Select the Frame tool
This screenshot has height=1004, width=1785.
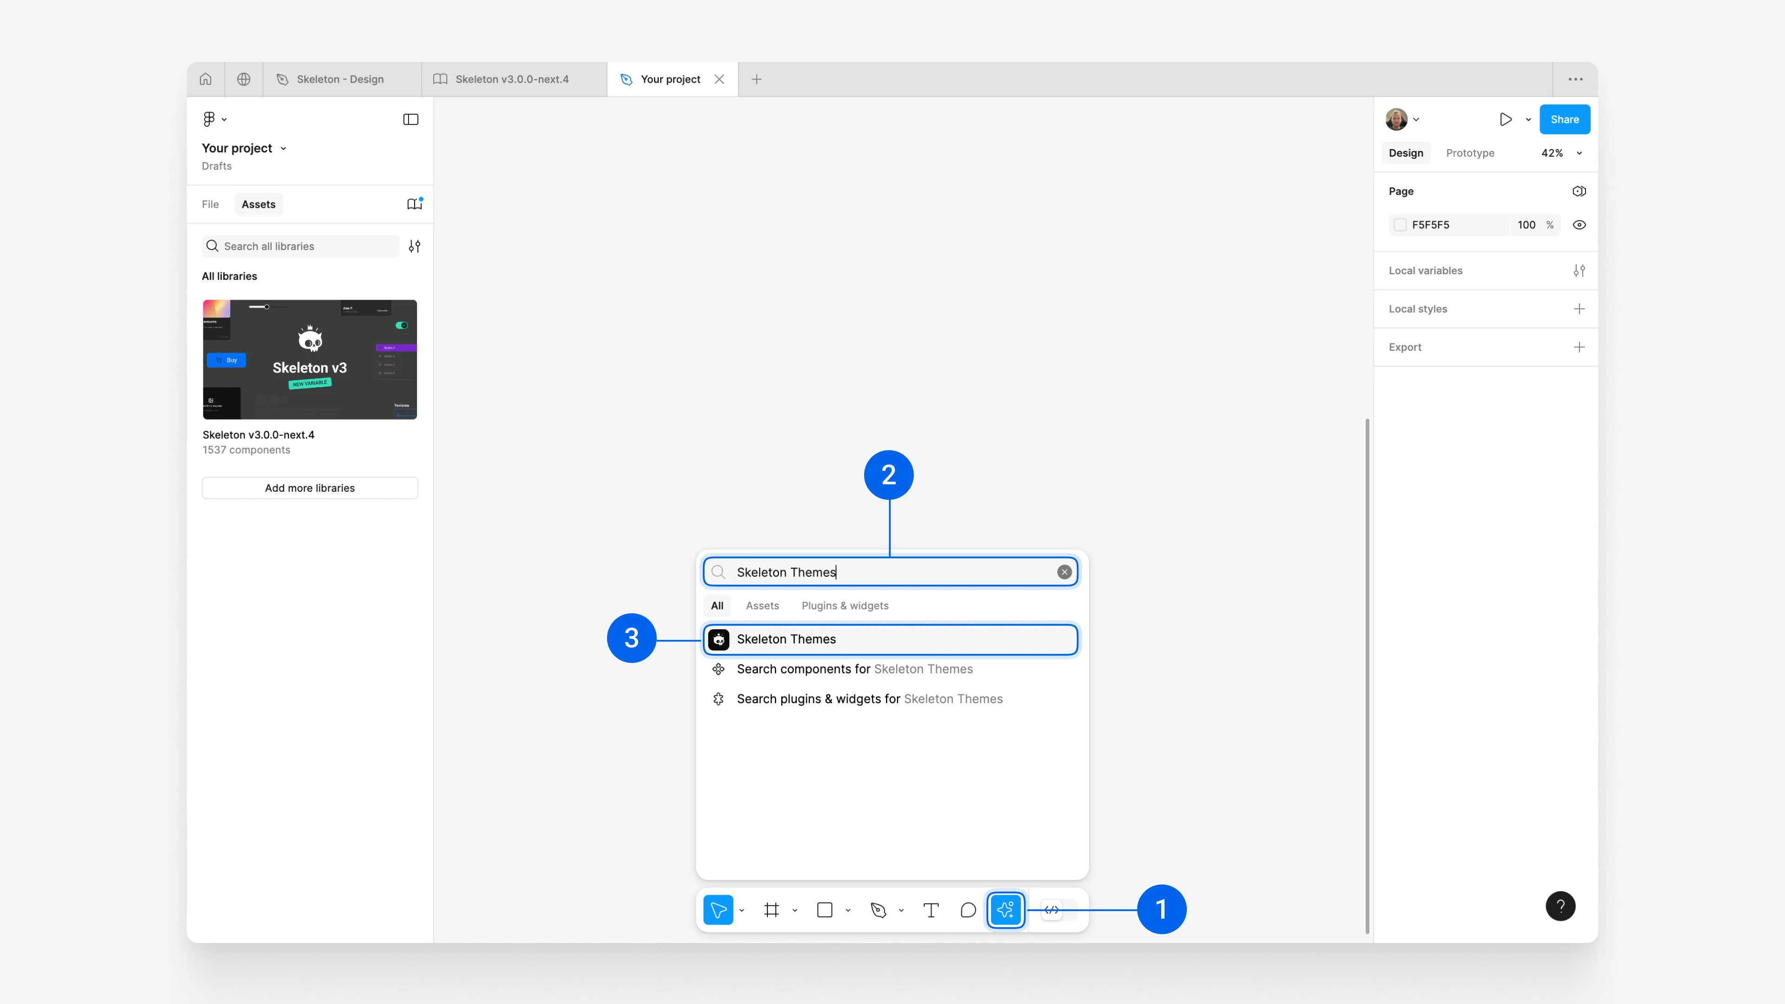(x=771, y=910)
